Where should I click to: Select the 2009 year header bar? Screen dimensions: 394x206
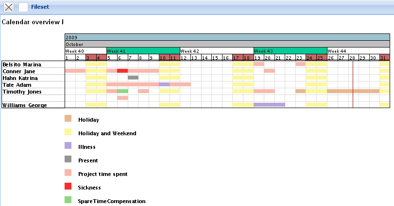point(227,37)
